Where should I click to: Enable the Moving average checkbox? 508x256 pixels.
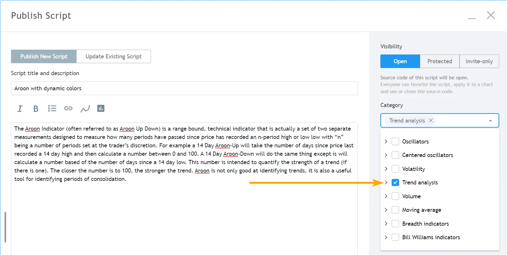click(x=395, y=210)
